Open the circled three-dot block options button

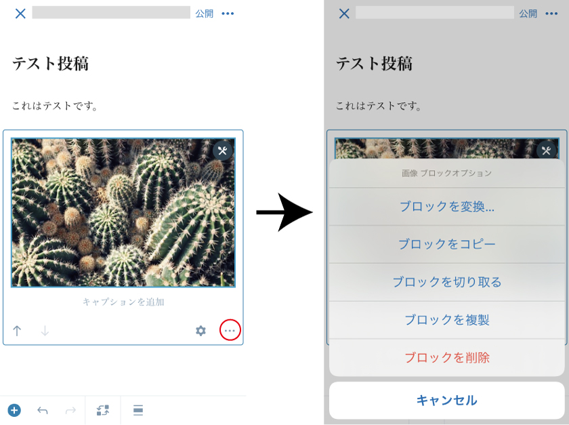(230, 330)
